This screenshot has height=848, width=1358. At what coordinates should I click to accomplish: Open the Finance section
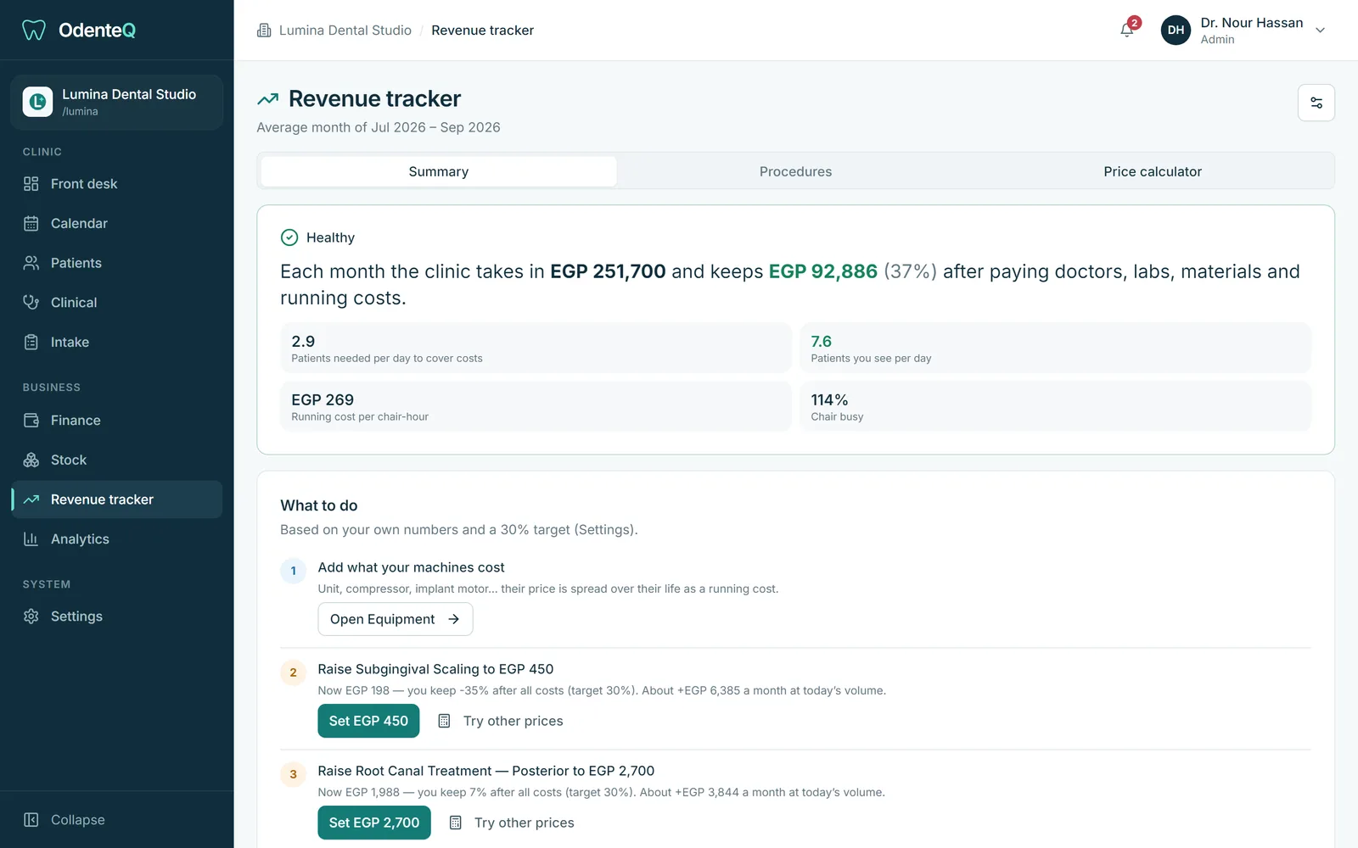click(117, 421)
